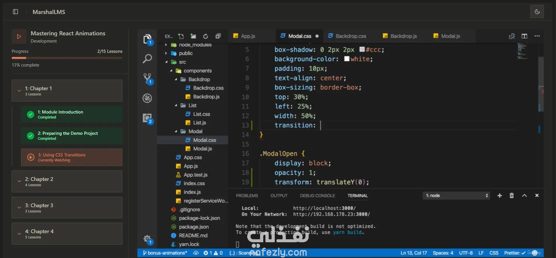The image size is (556, 258).
Task: Open the Search magnifier in activity bar
Action: [x=147, y=59]
